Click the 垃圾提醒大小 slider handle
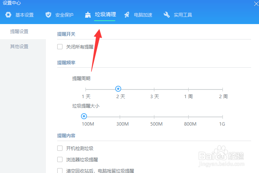 point(84,116)
